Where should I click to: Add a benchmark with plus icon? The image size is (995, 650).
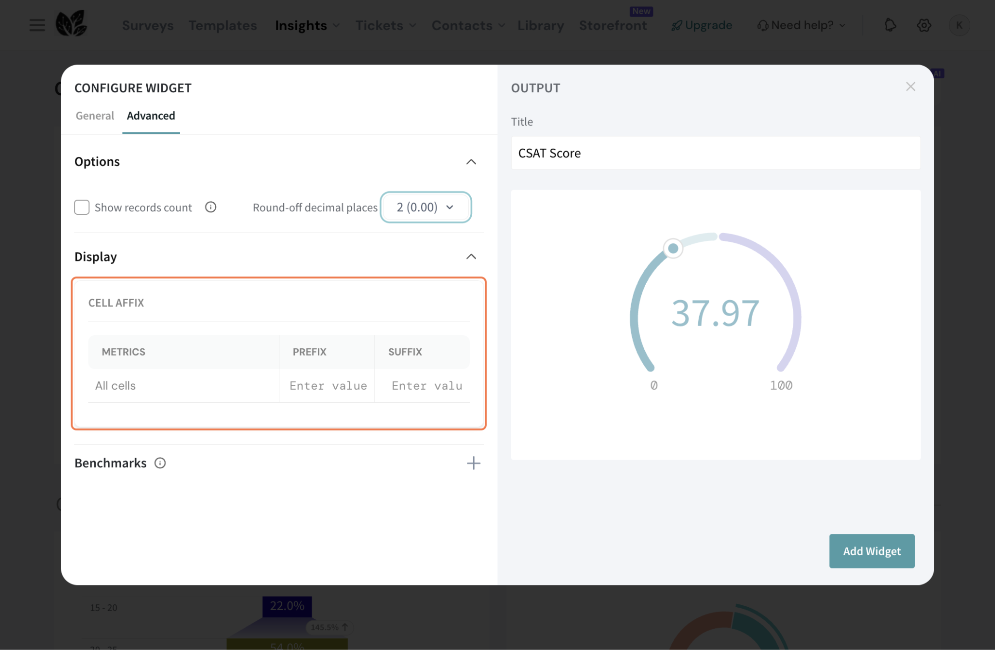pyautogui.click(x=473, y=463)
